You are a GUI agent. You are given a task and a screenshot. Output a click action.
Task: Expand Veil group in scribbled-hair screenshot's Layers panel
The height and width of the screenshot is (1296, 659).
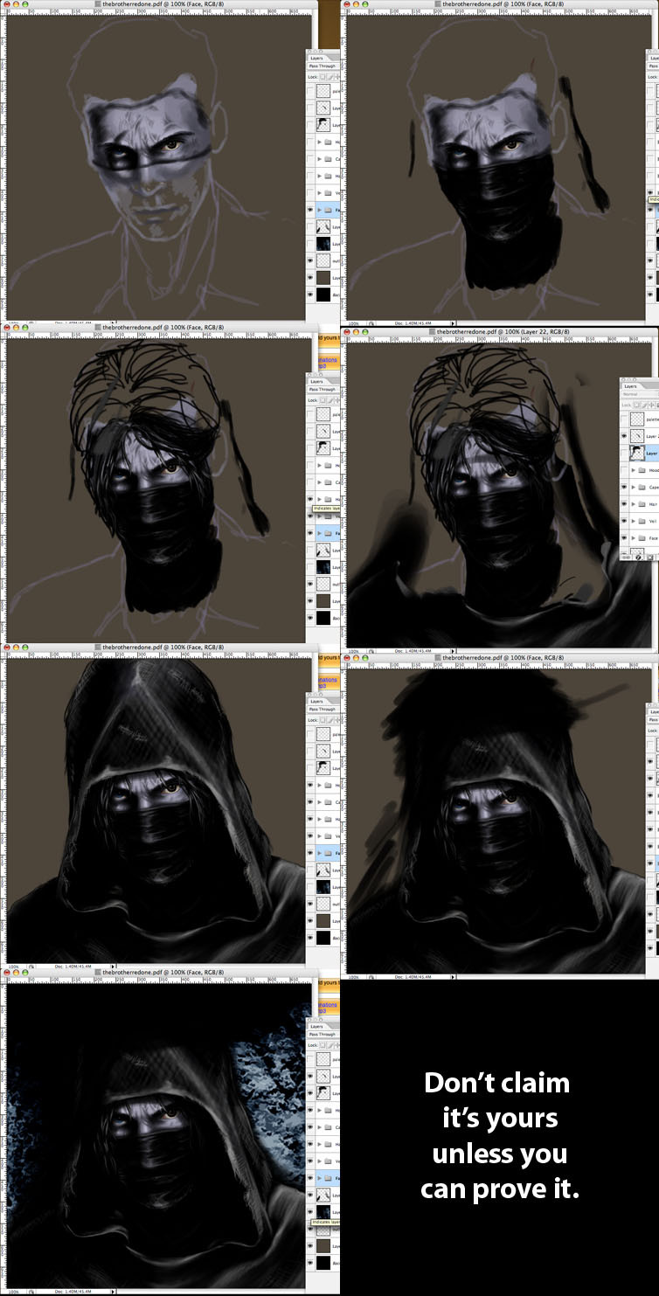320,516
